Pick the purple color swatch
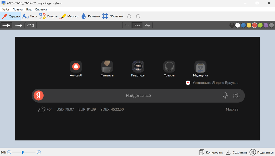 pos(266,25)
